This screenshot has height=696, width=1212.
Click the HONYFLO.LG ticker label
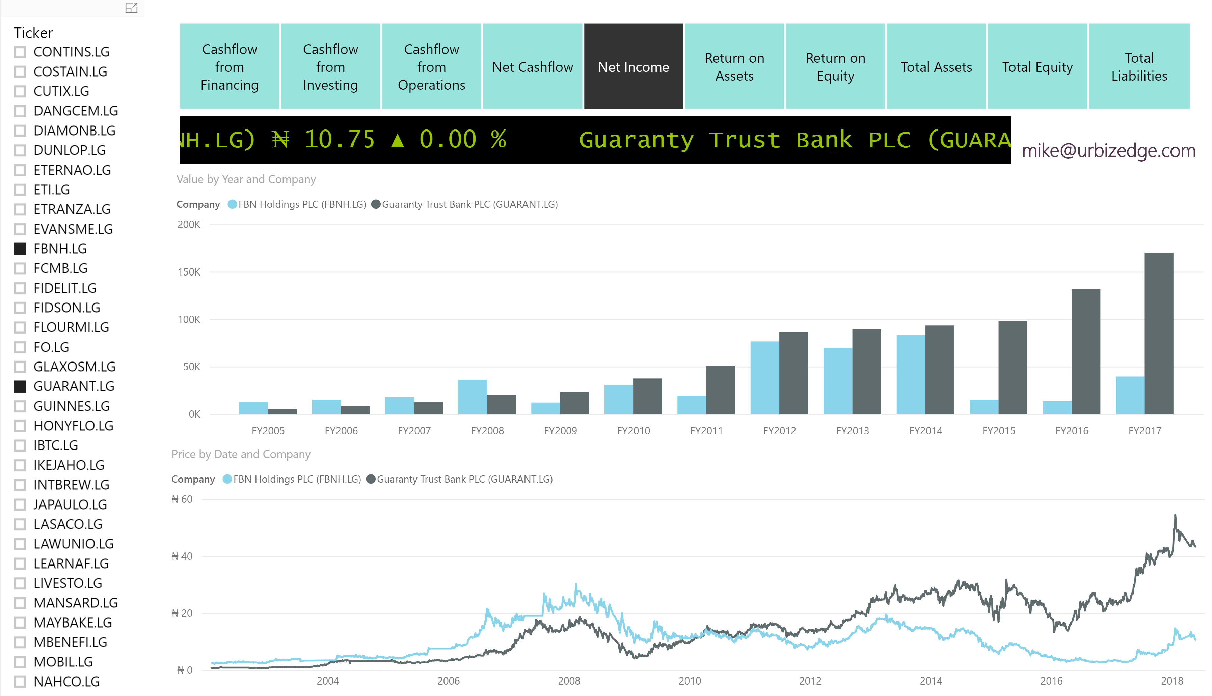tap(74, 426)
